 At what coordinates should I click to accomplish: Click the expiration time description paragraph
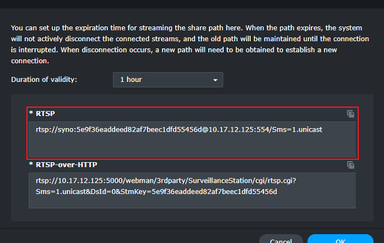(190, 44)
